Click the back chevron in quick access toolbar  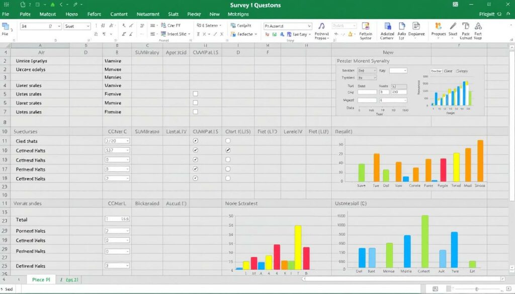click(x=61, y=5)
